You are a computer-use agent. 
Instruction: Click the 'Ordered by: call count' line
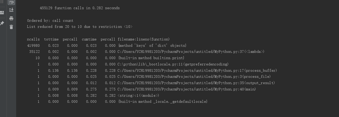point(50,21)
